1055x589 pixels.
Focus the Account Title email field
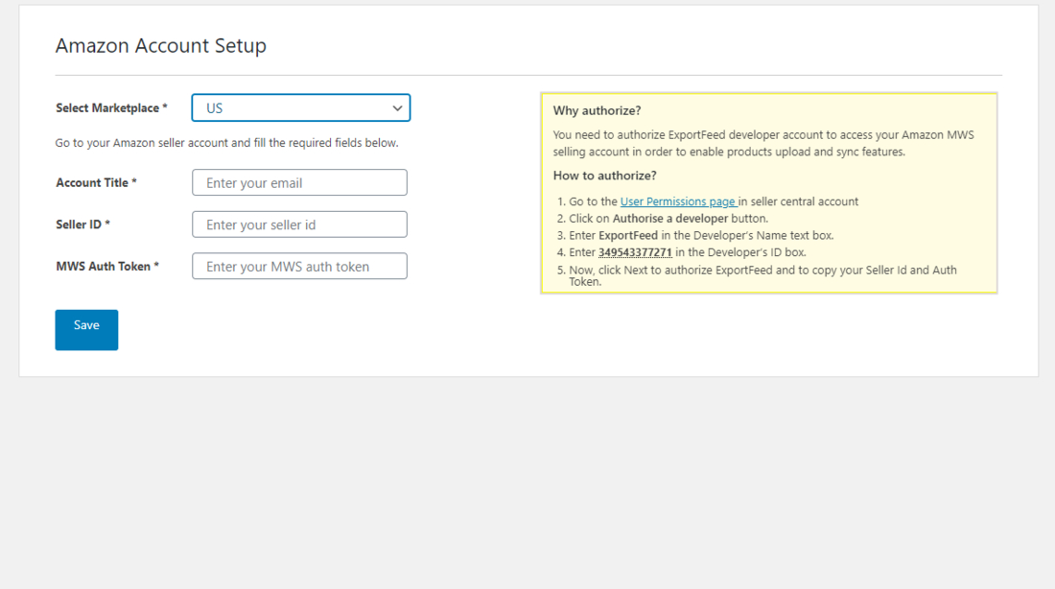[x=299, y=183]
